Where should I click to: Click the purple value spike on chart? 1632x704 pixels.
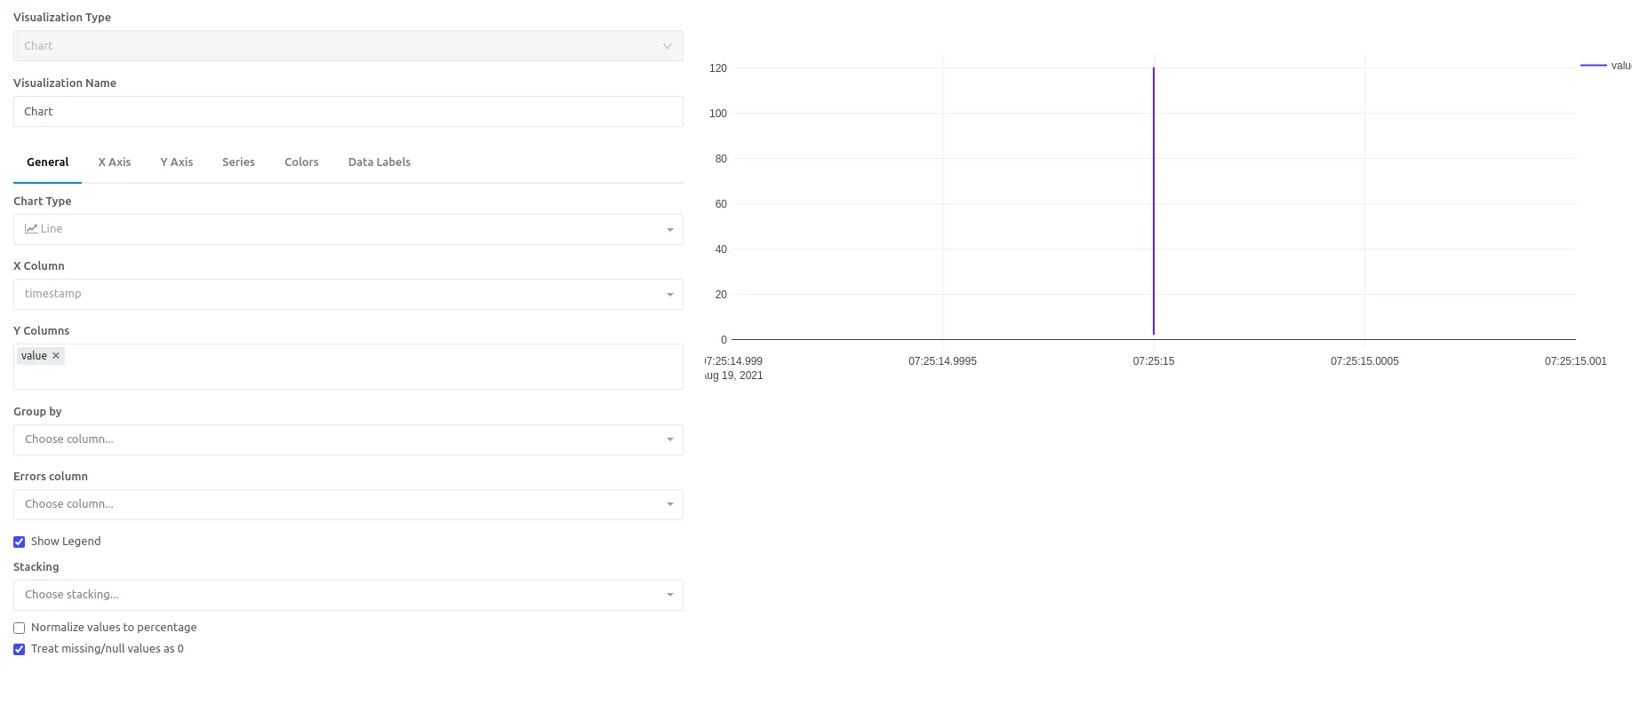click(1154, 202)
